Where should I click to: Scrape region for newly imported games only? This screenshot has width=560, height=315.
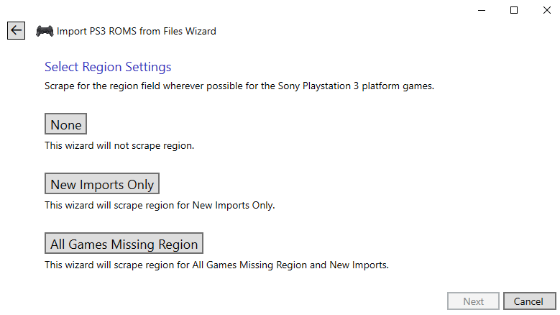tap(102, 183)
